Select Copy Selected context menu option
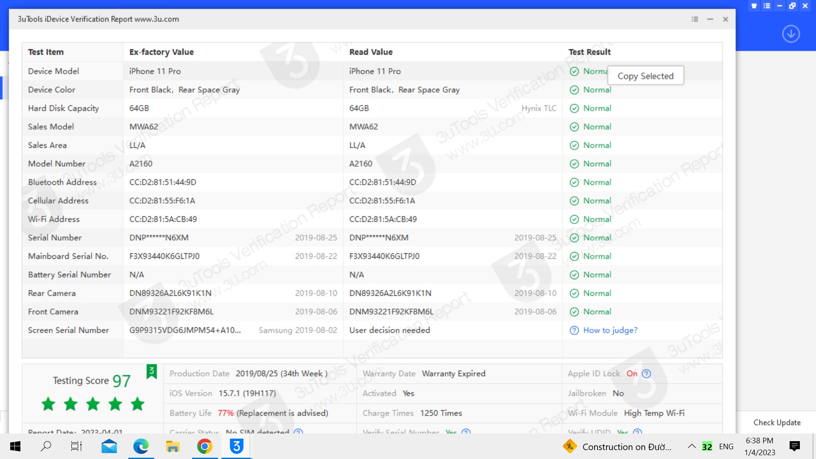The image size is (816, 459). coord(645,76)
